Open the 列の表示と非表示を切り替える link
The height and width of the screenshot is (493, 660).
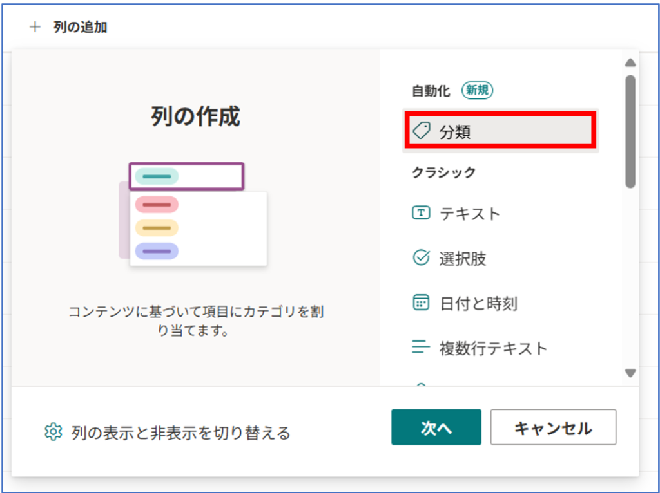point(180,433)
